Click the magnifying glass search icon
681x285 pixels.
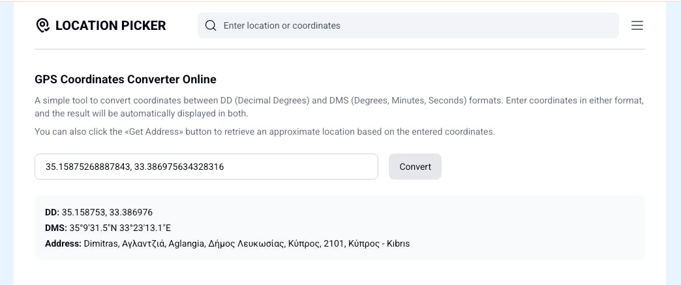(x=211, y=25)
